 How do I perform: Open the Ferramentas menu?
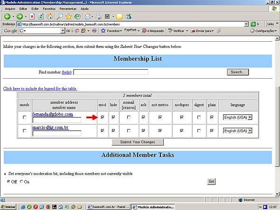coord(68,9)
